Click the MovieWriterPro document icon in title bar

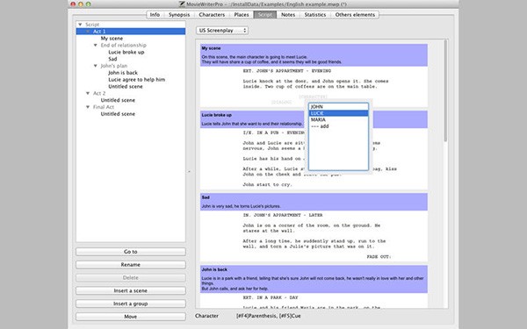tap(182, 4)
